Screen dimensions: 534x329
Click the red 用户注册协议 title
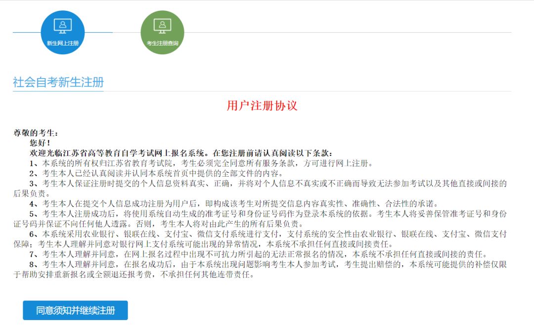(262, 105)
